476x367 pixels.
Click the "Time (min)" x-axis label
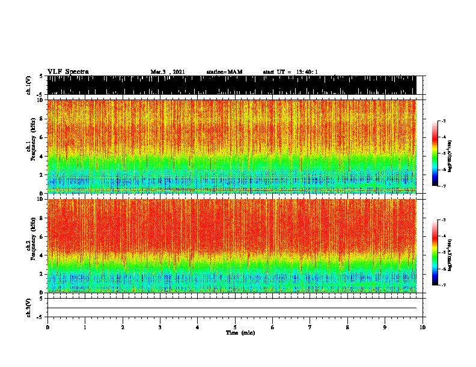[240, 333]
